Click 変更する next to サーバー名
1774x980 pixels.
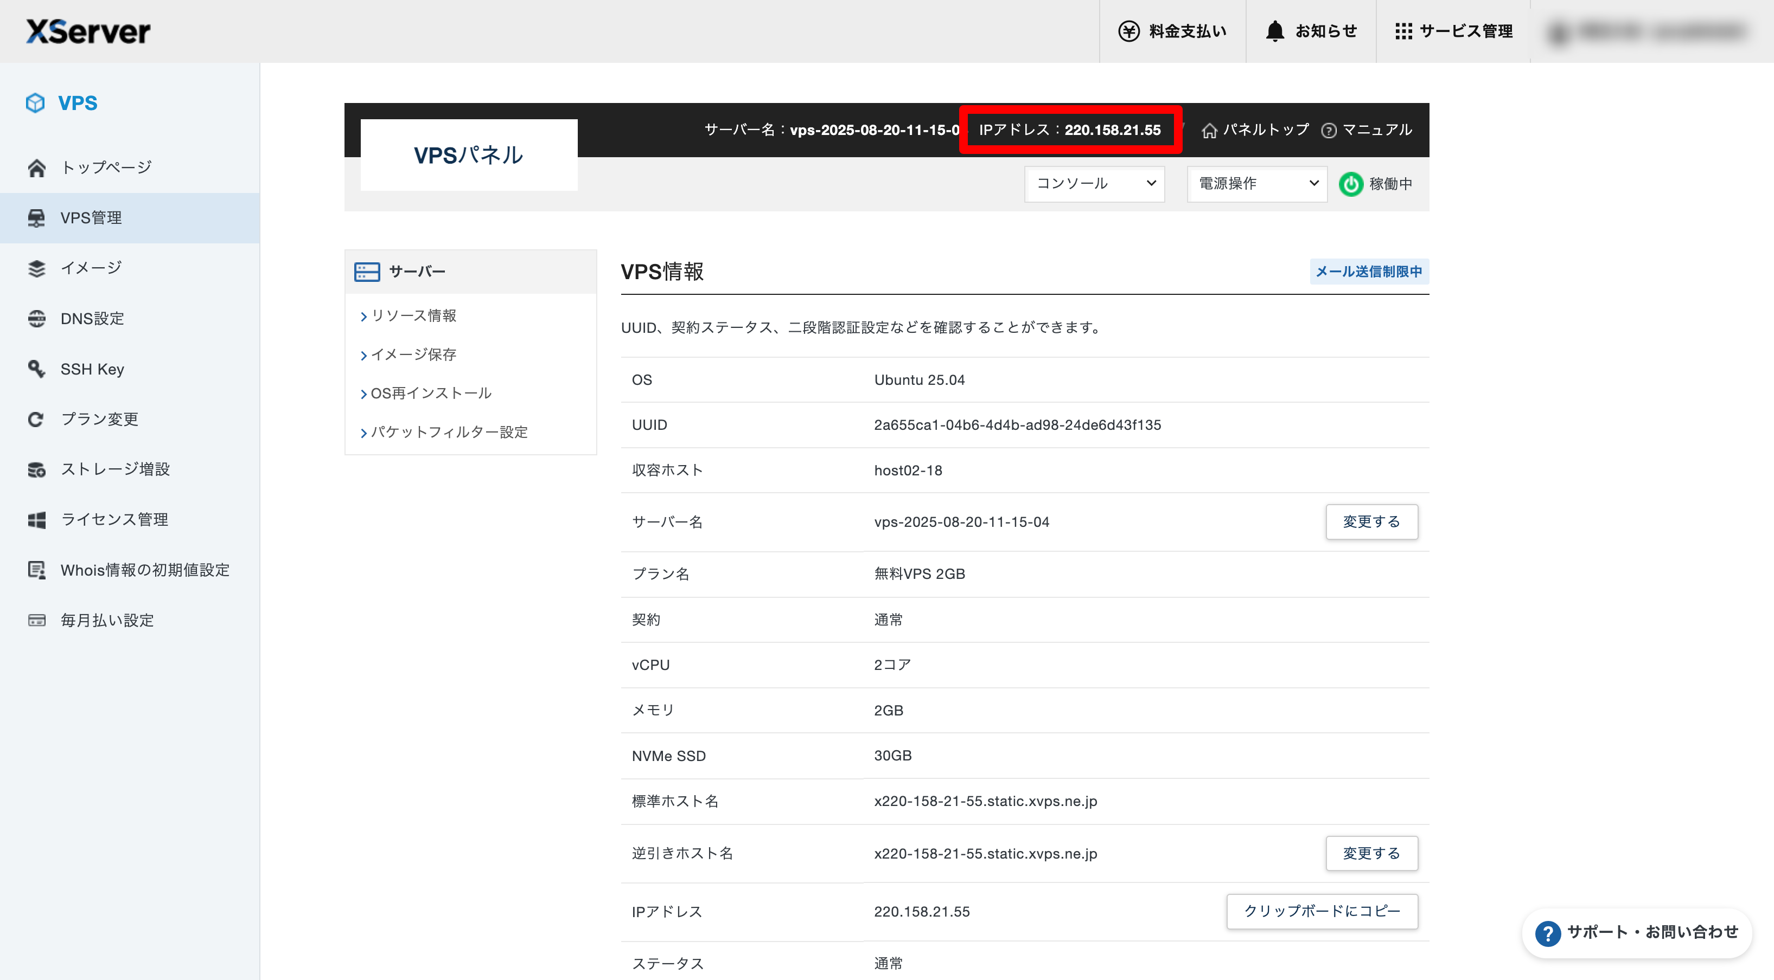(x=1371, y=521)
